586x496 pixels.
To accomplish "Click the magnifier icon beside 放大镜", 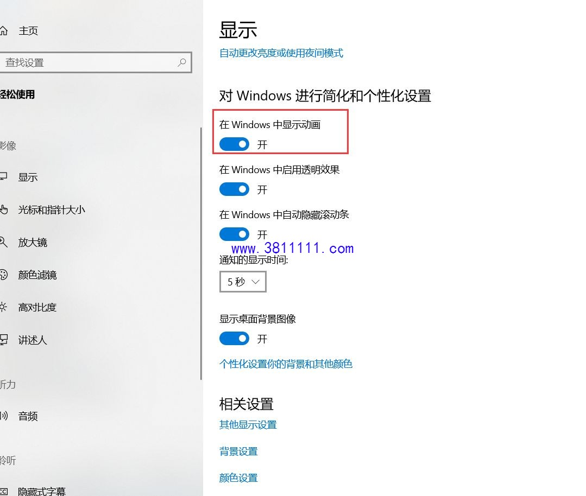I will pos(3,242).
